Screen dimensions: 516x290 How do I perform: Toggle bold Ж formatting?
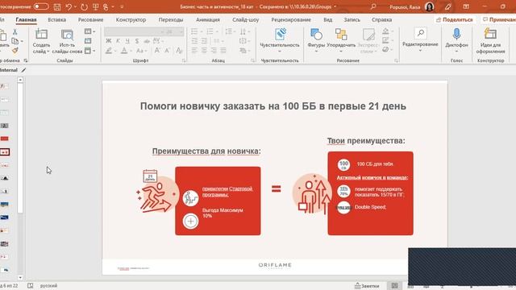click(x=109, y=41)
